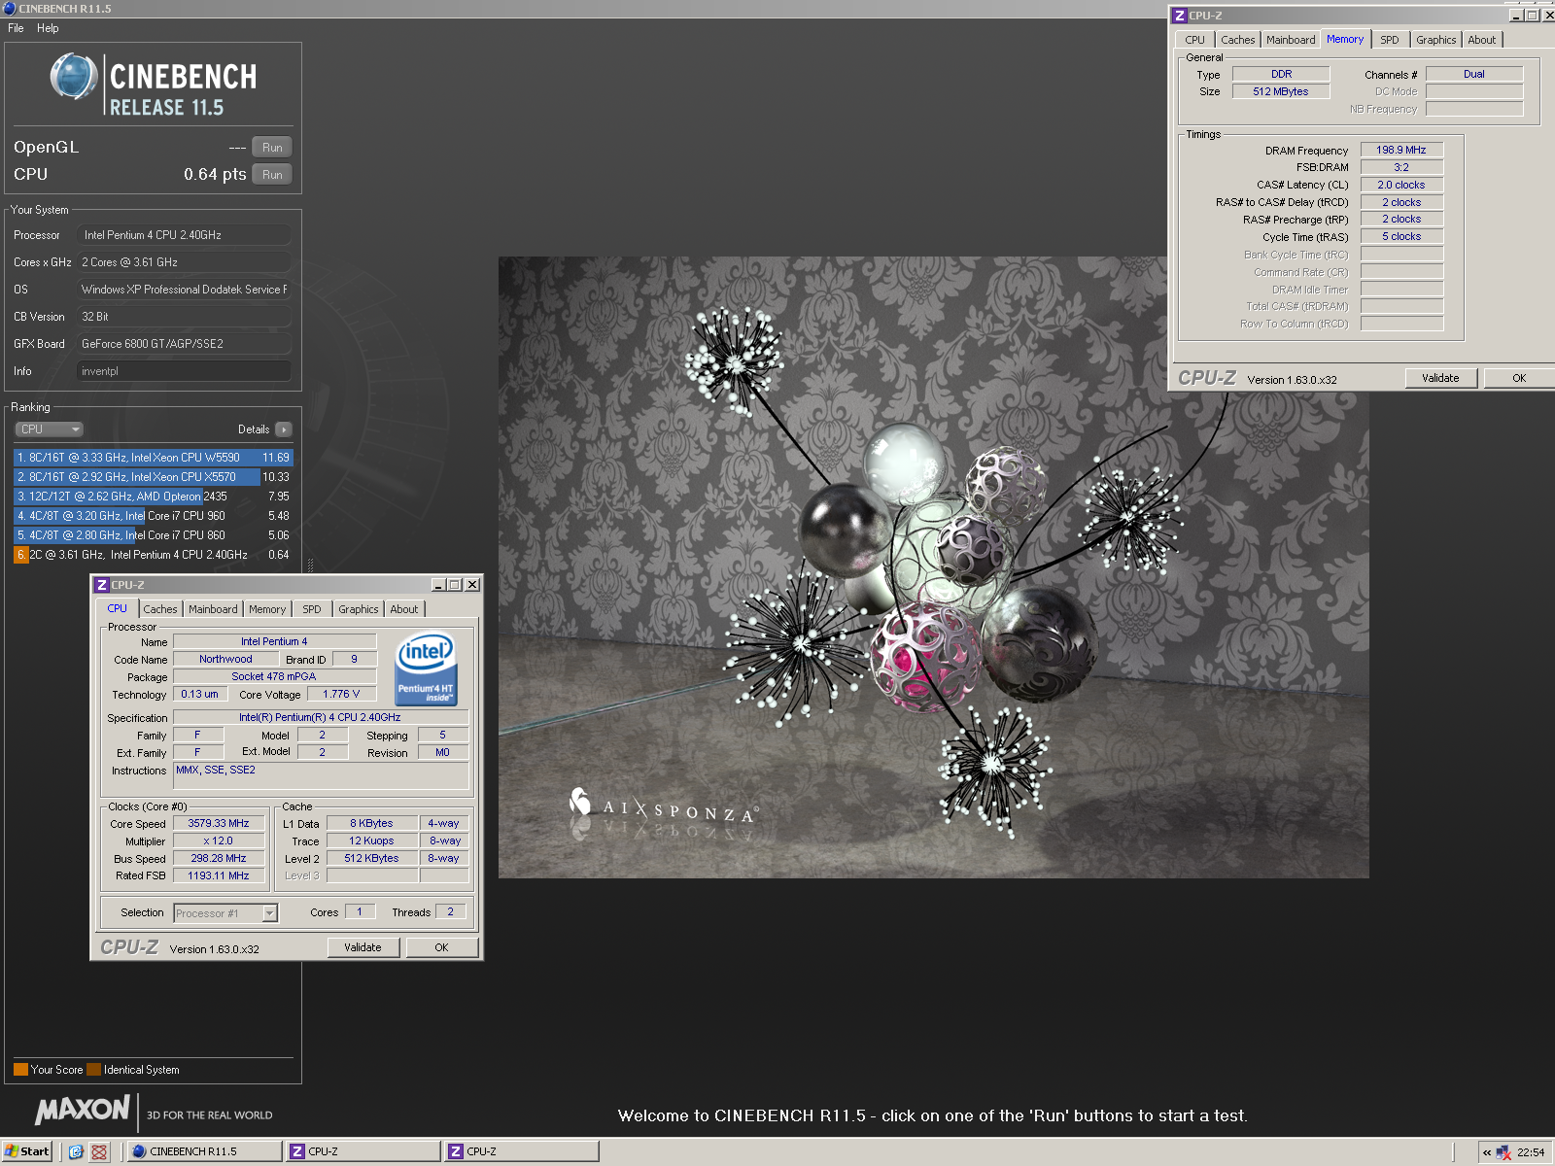Open the Caches tab in Memory CPU-Z window

click(1238, 40)
